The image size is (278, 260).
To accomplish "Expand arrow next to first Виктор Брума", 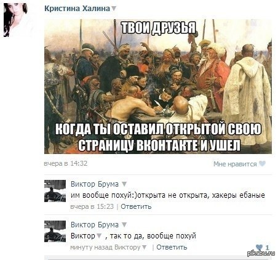I will (x=124, y=184).
